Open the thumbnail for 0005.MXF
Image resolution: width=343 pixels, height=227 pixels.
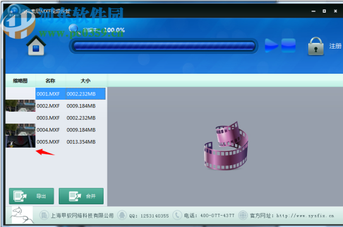click(x=20, y=142)
